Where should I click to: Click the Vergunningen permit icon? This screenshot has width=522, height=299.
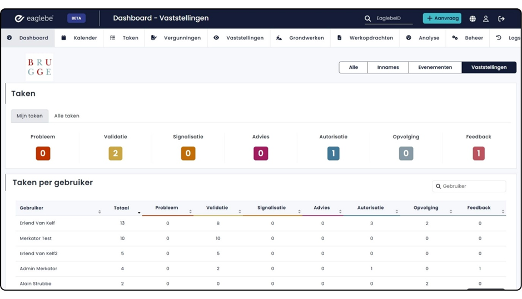click(x=153, y=38)
